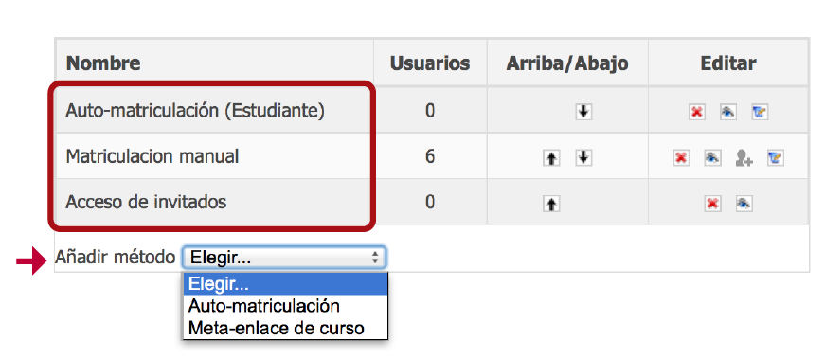Hide the Auto-matriculación (Estudiante) method via eye icon
This screenshot has height=359, width=825.
pos(727,112)
